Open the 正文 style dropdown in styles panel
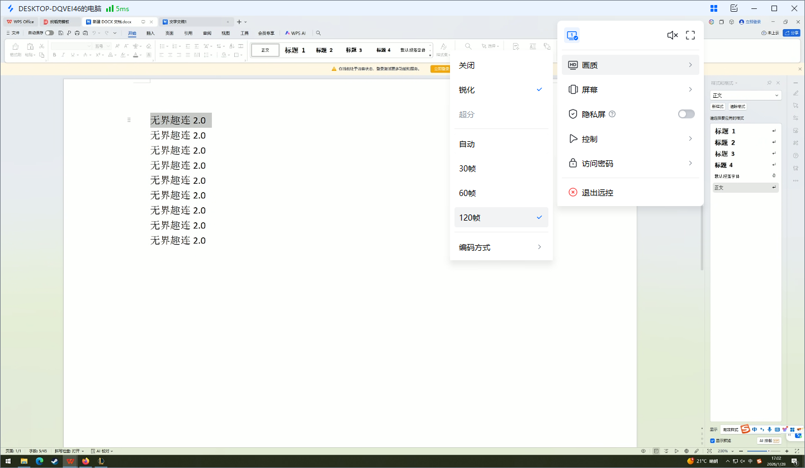 click(x=745, y=95)
